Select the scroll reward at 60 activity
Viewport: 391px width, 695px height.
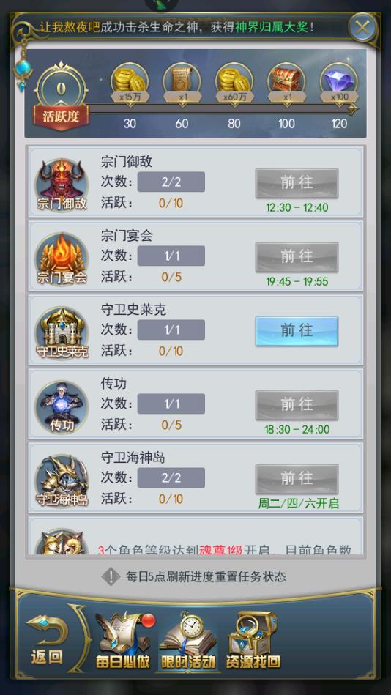[x=182, y=83]
